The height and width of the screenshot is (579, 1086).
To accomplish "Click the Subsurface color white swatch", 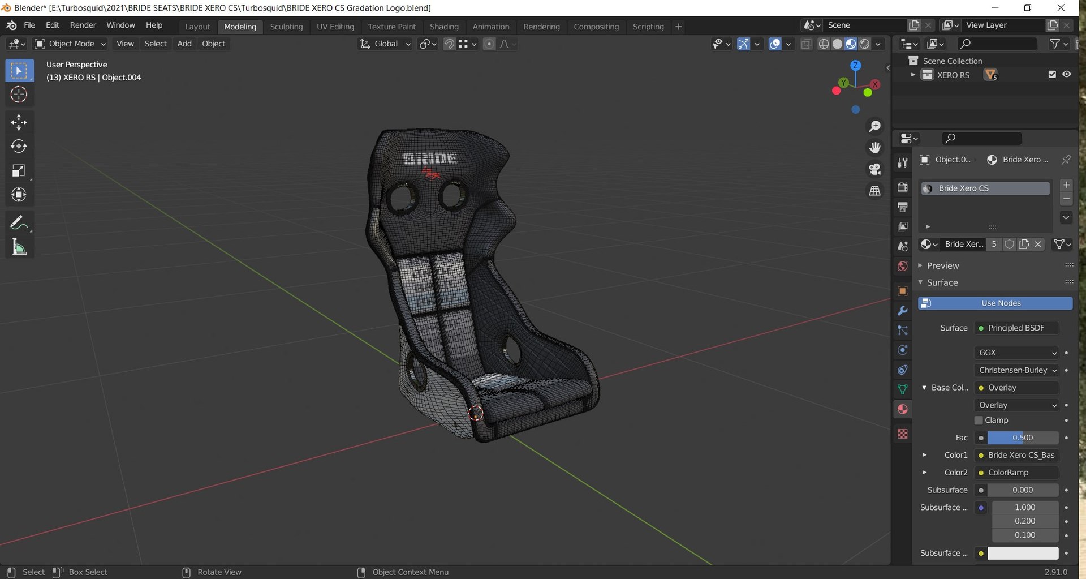I will point(1023,554).
